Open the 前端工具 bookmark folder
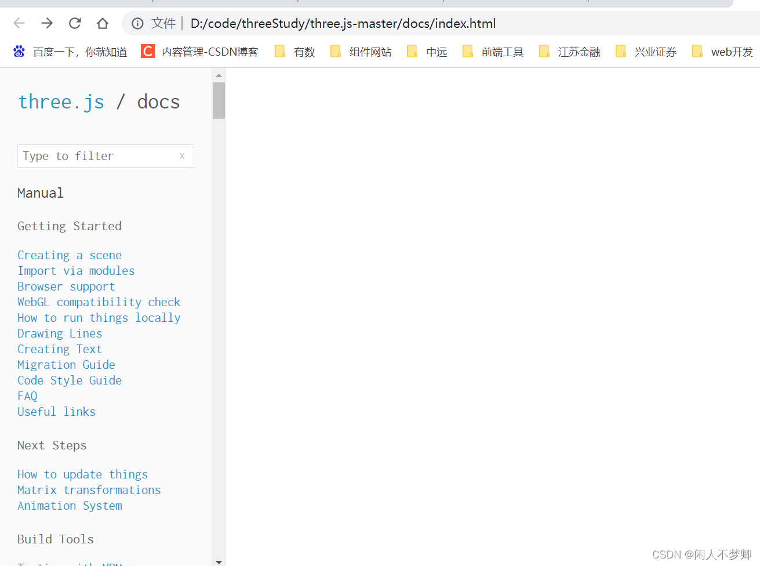760x566 pixels. (x=493, y=52)
